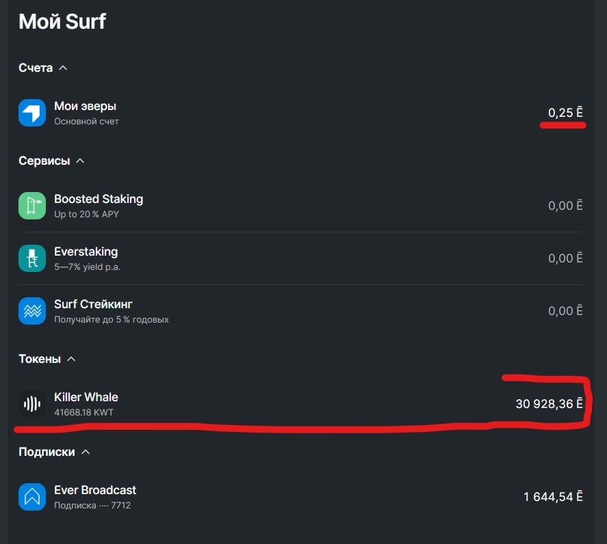Collapse the Подписки section chevron
This screenshot has width=607, height=544.
(86, 452)
